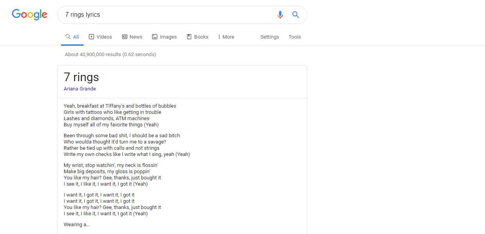Click the lyric line starting "Make big deposits"

pos(107,172)
